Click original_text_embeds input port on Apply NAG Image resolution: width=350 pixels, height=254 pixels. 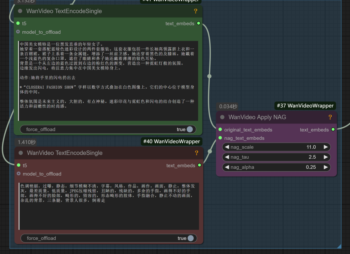coord(220,129)
